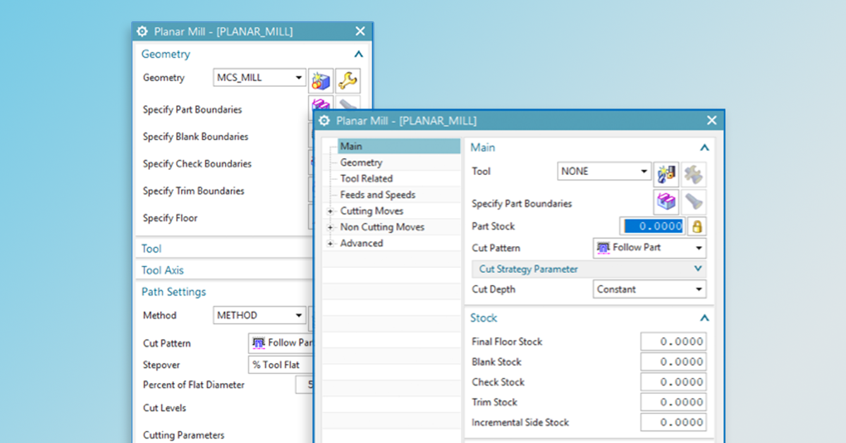Click the Incremental Side Stock field

pyautogui.click(x=673, y=423)
